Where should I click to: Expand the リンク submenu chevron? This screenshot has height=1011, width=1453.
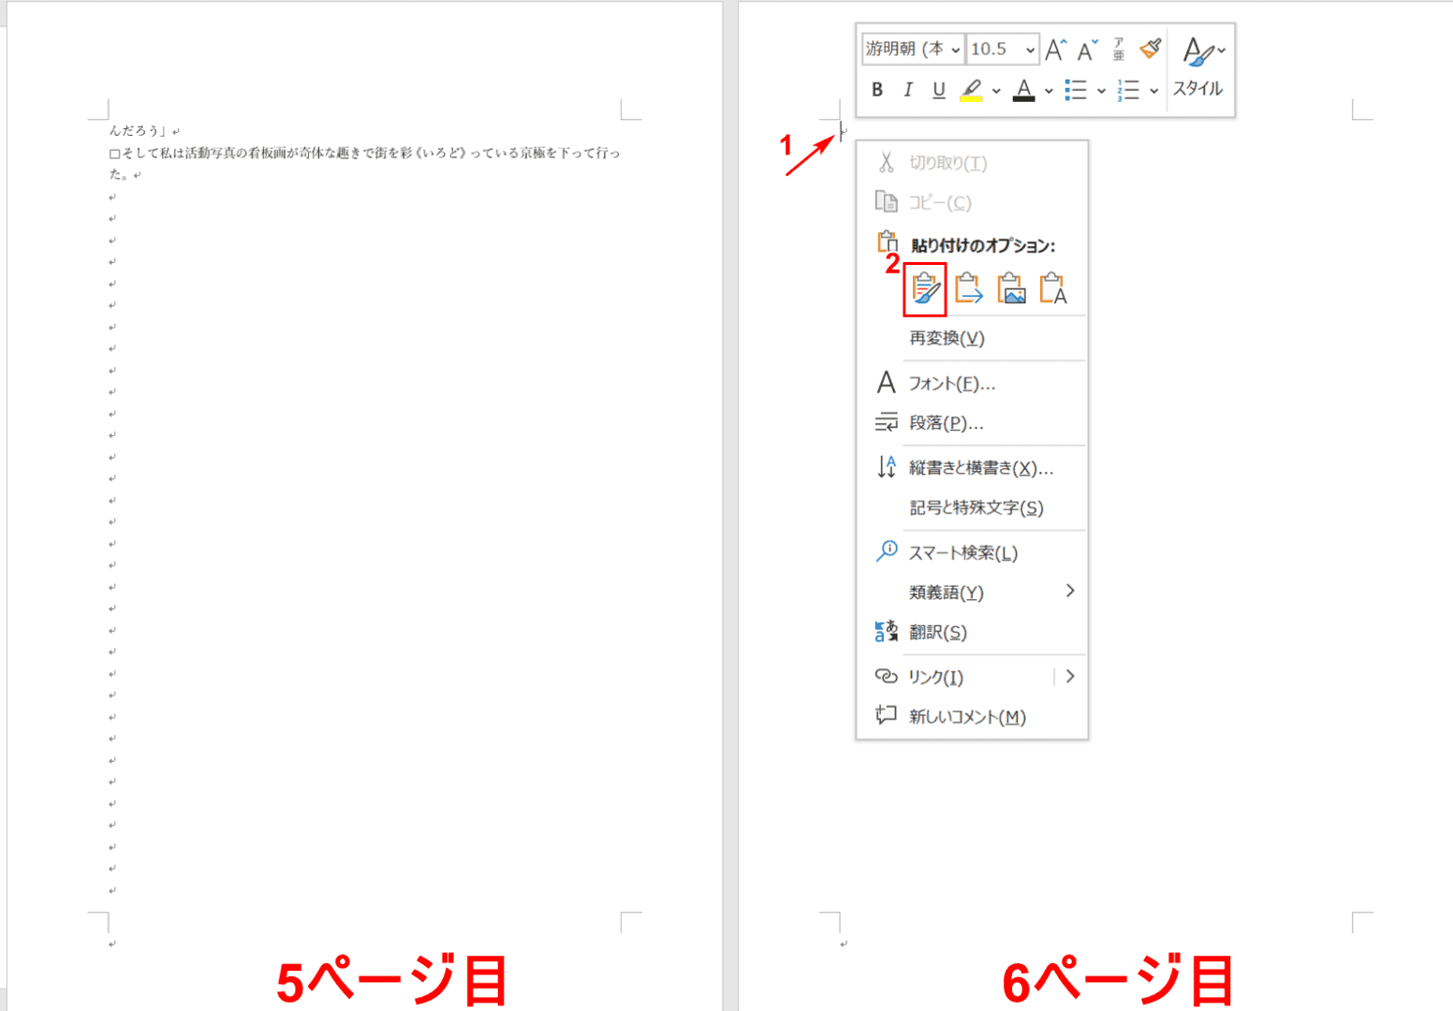click(1070, 677)
